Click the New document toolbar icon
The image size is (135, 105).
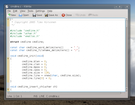point(9,15)
